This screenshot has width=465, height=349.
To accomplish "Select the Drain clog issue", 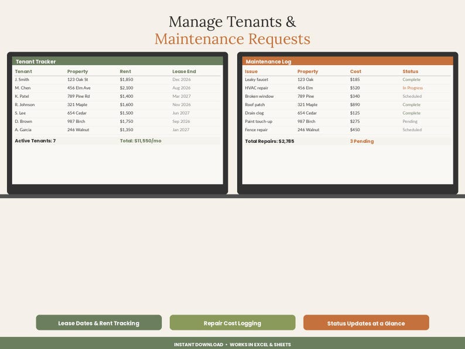I will pyautogui.click(x=254, y=113).
